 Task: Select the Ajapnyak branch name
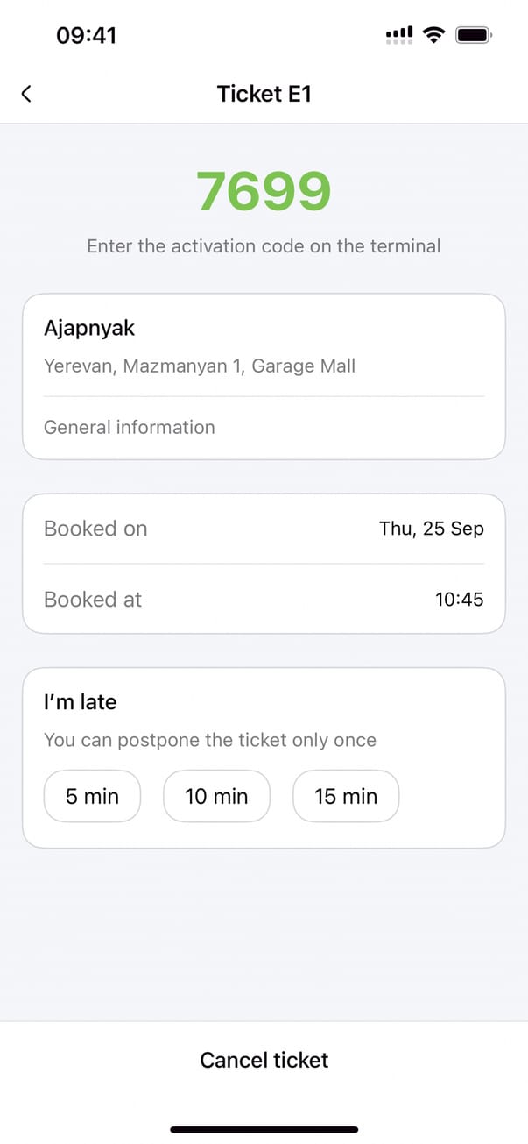pos(89,329)
